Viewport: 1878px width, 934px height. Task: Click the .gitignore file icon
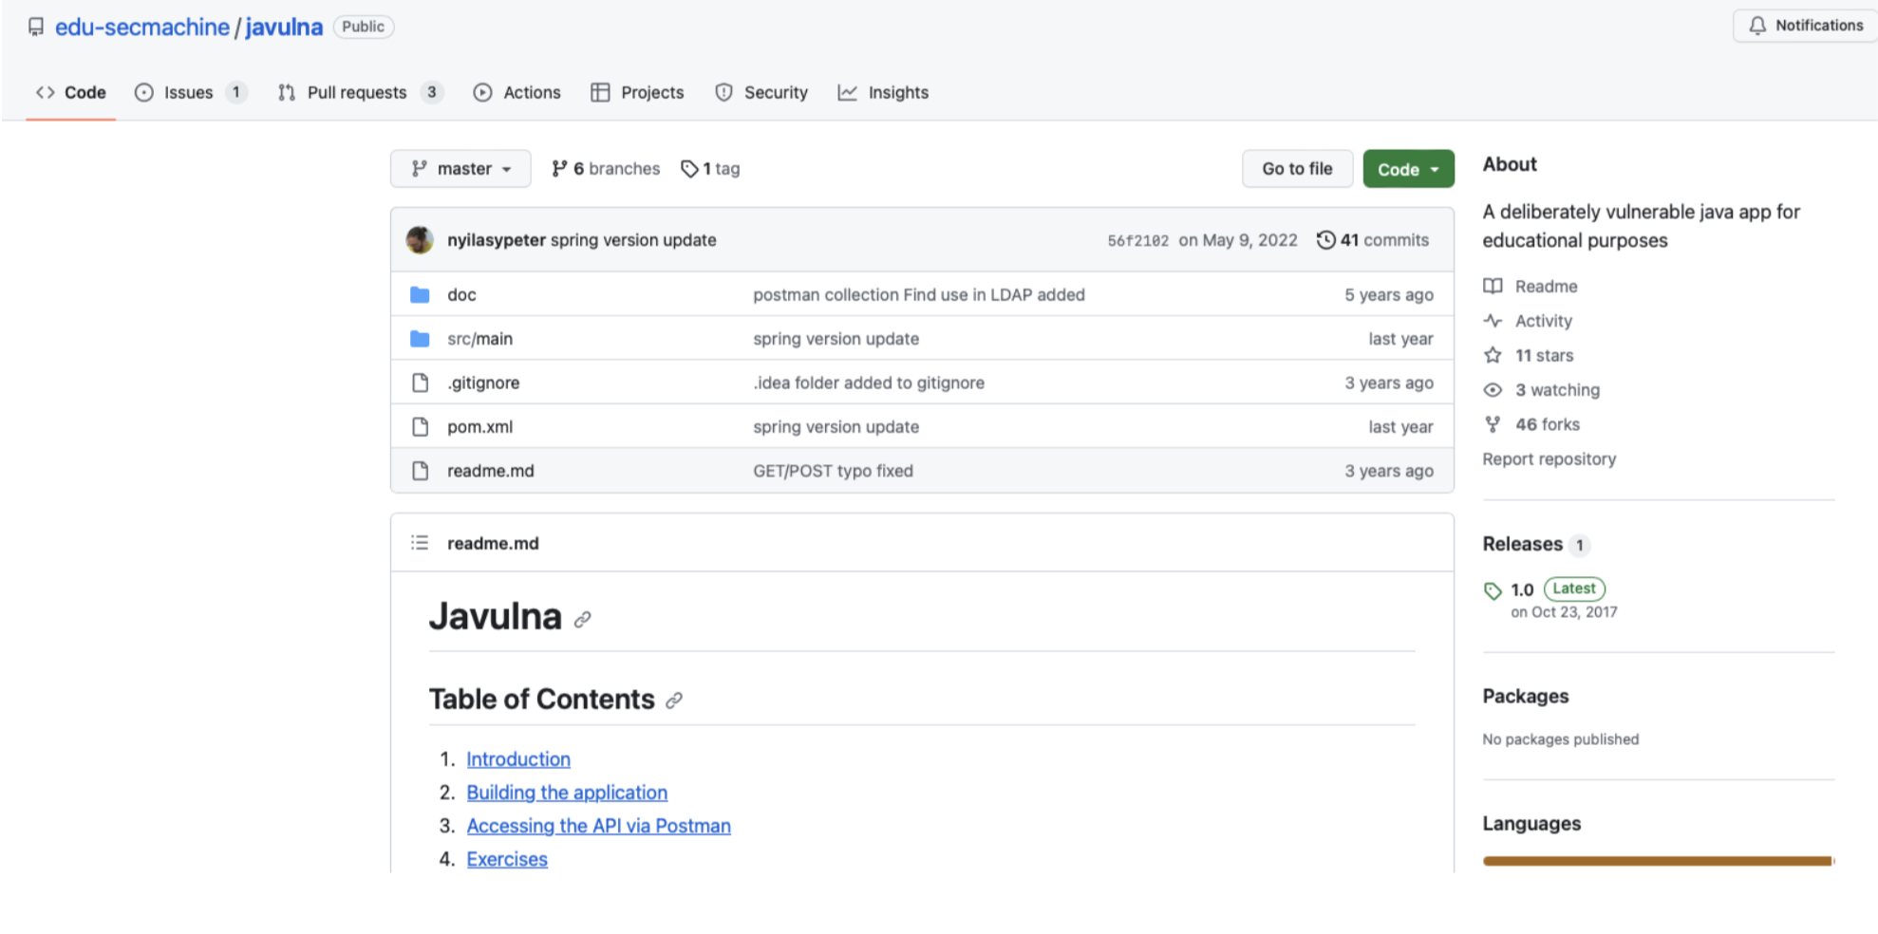[420, 383]
